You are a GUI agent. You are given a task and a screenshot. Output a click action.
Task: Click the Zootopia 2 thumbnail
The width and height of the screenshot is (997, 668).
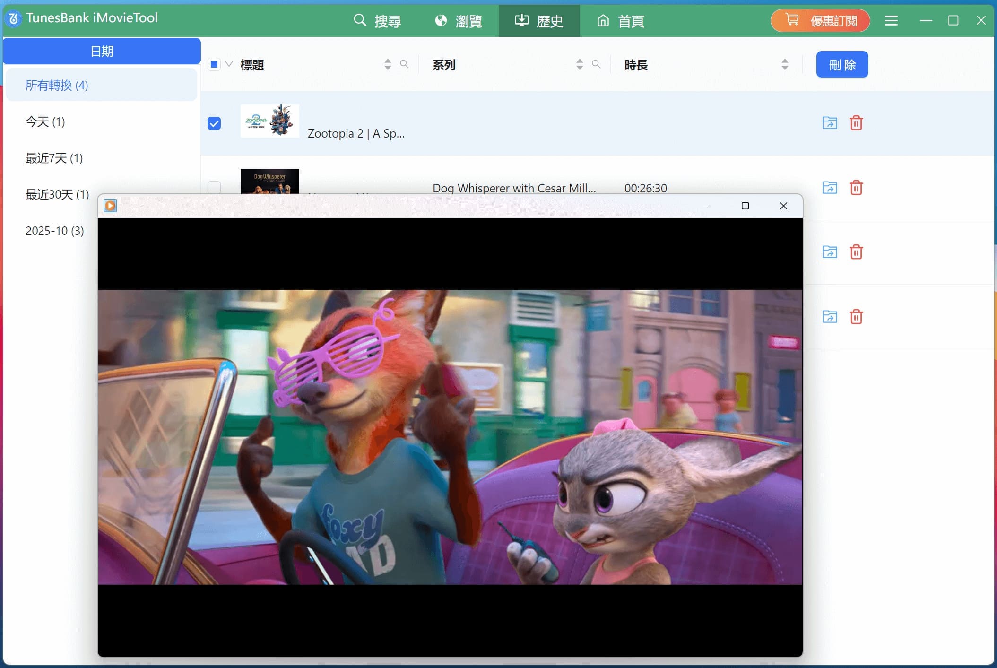(269, 121)
